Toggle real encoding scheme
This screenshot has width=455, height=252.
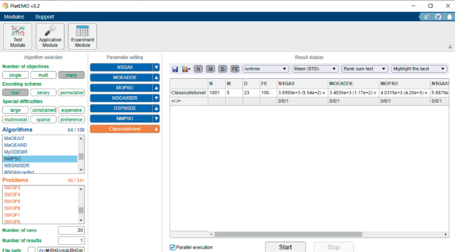tap(15, 93)
